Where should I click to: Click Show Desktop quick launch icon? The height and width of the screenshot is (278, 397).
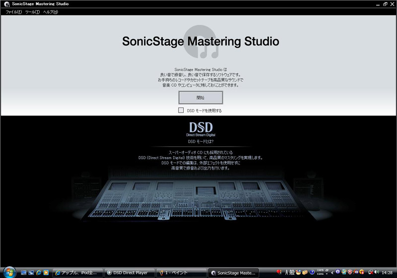pos(23,273)
